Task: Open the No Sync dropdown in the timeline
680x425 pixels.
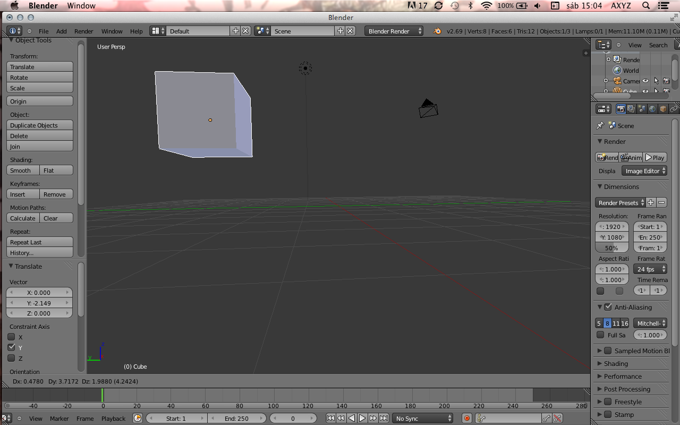Action: pos(422,419)
